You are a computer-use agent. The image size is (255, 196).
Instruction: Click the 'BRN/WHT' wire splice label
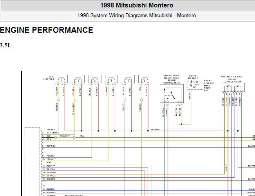[65, 136]
